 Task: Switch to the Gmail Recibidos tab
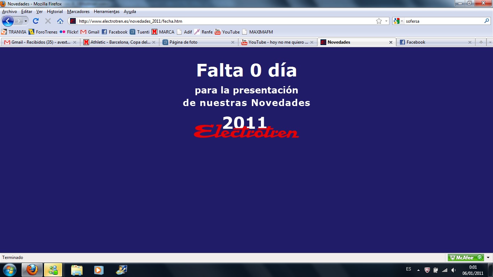pos(40,42)
